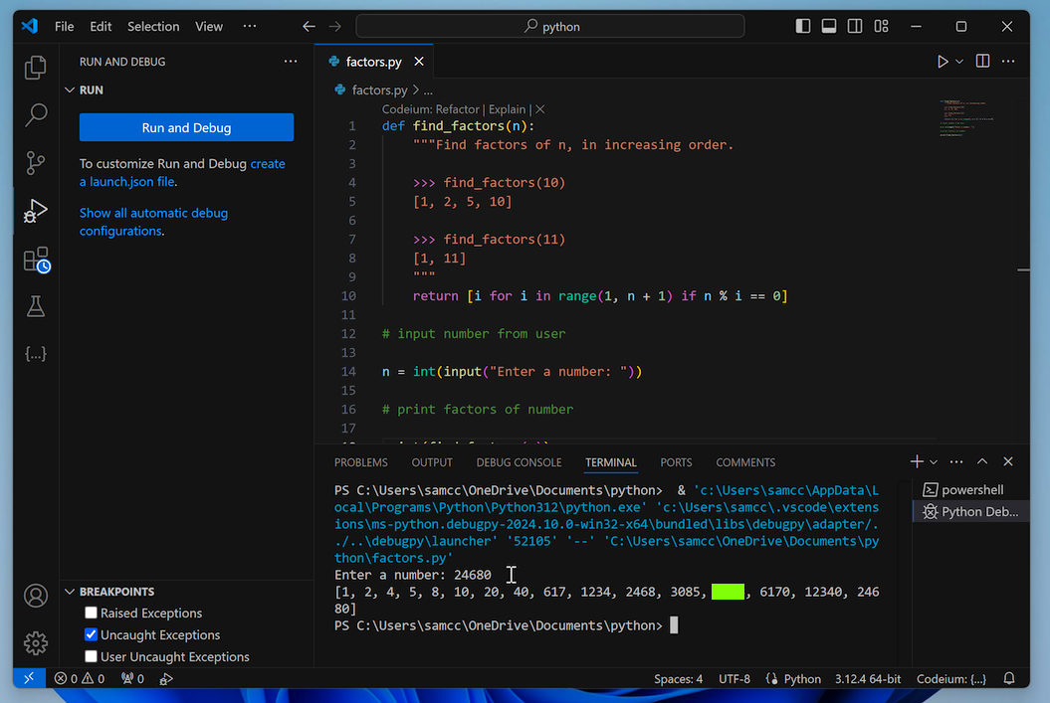Open the Extensions view icon
The image size is (1050, 703).
36,261
